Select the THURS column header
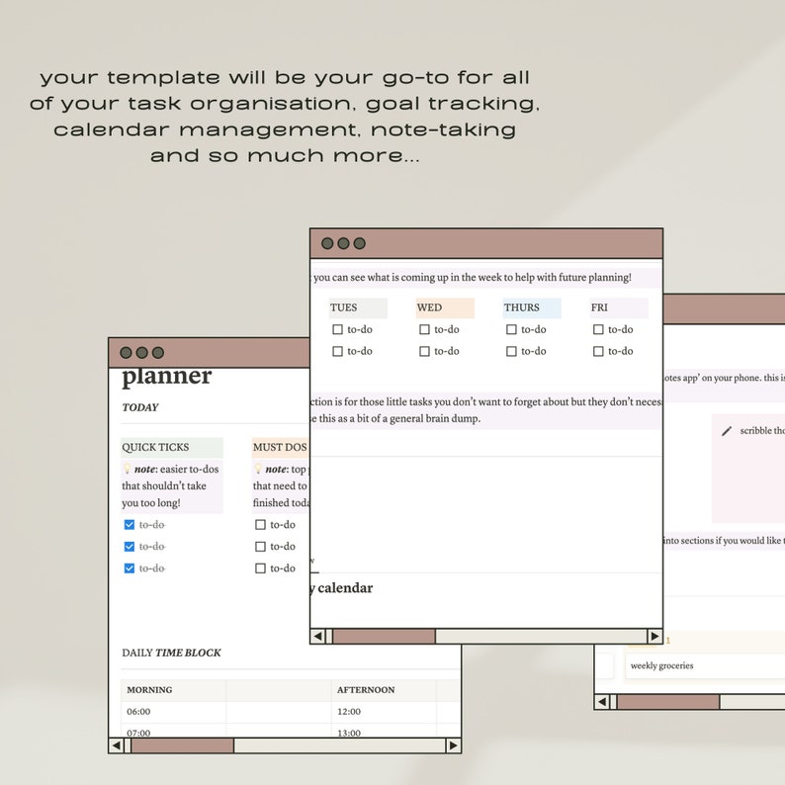This screenshot has height=785, width=785. [x=532, y=307]
